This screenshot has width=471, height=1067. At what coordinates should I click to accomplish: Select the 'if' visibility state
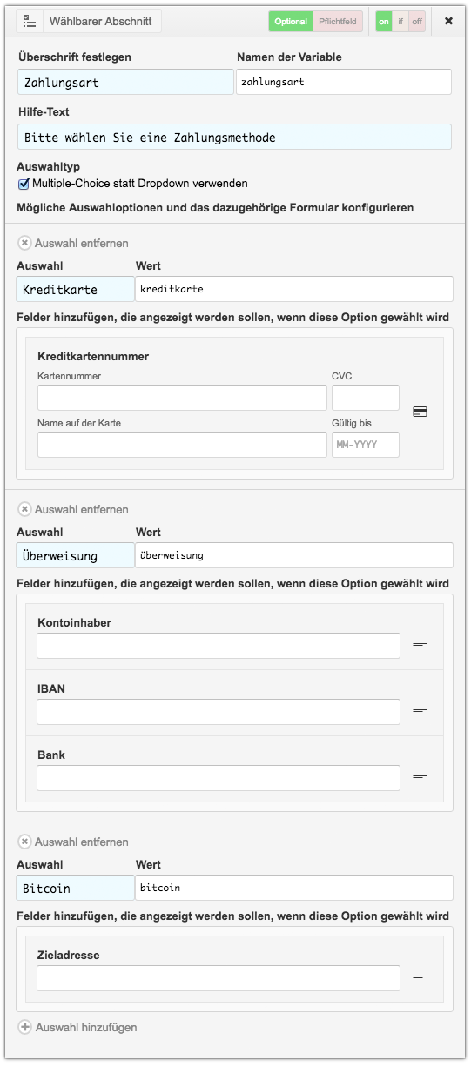click(x=400, y=22)
